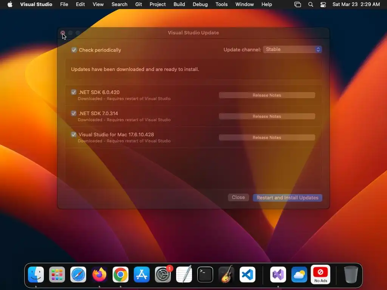
Task: Uncheck the .NET SDK 6.0.420 update
Action: click(x=74, y=92)
